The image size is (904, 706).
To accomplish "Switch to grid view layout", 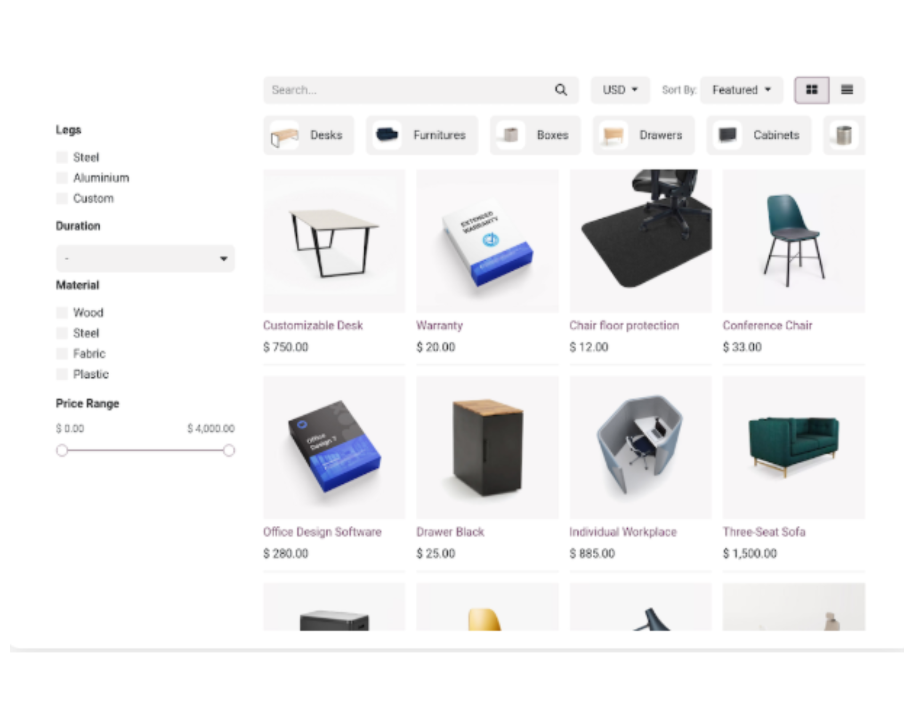I will tap(812, 90).
